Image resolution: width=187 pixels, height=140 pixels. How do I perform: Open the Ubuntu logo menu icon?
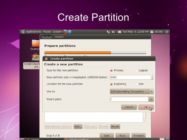(23, 32)
